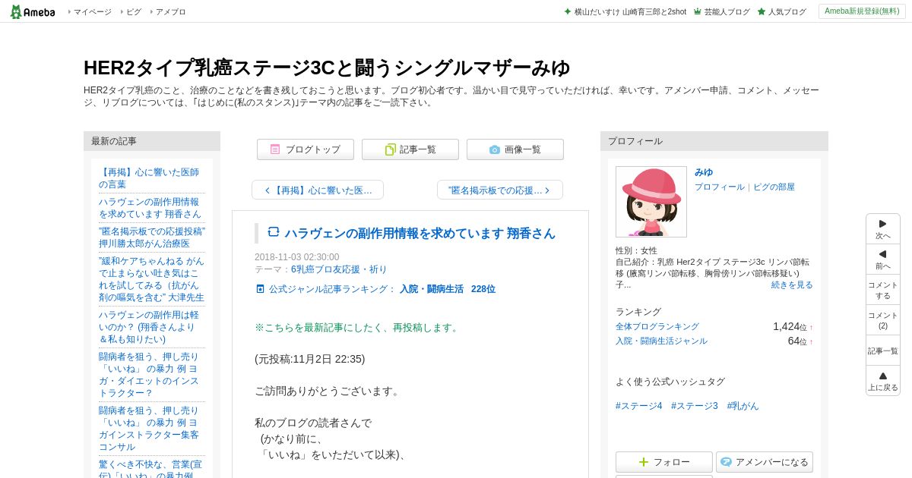Click the ranking icon beside 公式ジャンル記事ランキング
The width and height of the screenshot is (912, 478).
click(261, 289)
